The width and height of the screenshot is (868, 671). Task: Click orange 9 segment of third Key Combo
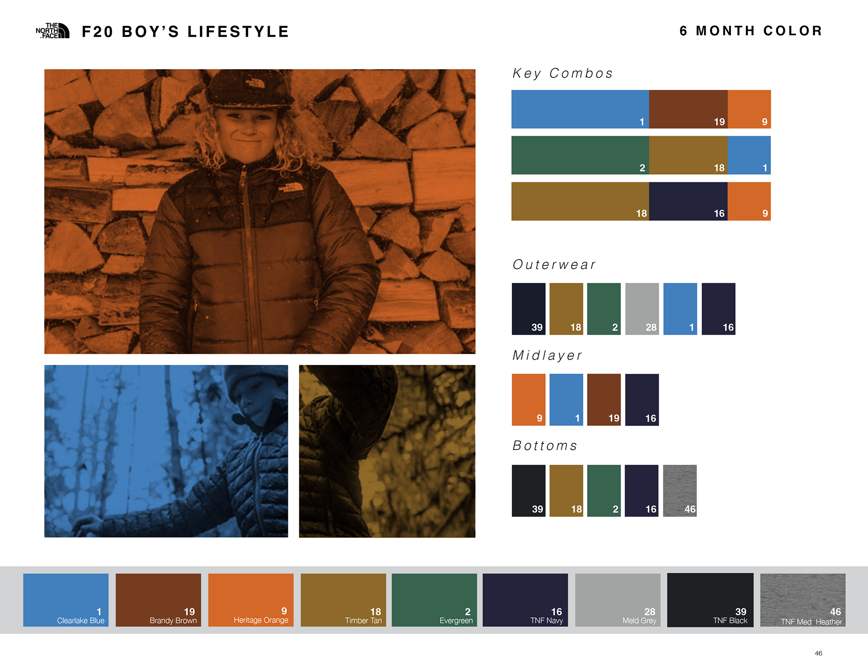coord(749,201)
